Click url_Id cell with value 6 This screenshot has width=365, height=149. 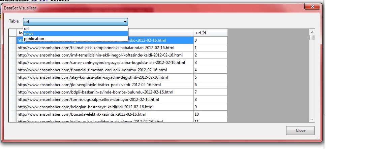pyautogui.click(x=210, y=85)
